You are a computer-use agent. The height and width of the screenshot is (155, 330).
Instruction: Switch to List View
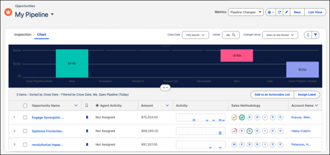click(x=315, y=12)
